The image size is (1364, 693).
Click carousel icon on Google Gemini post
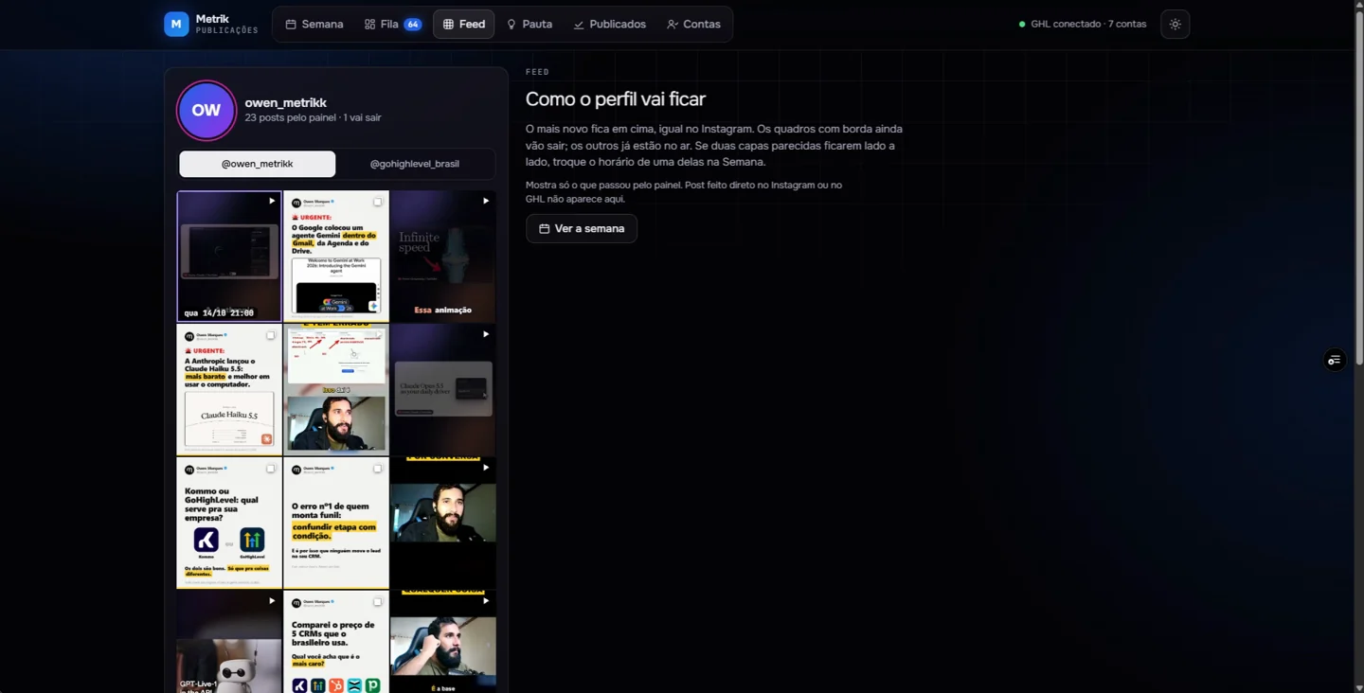378,202
